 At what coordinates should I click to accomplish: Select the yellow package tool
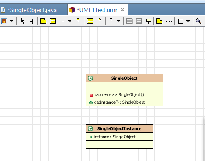44,21
